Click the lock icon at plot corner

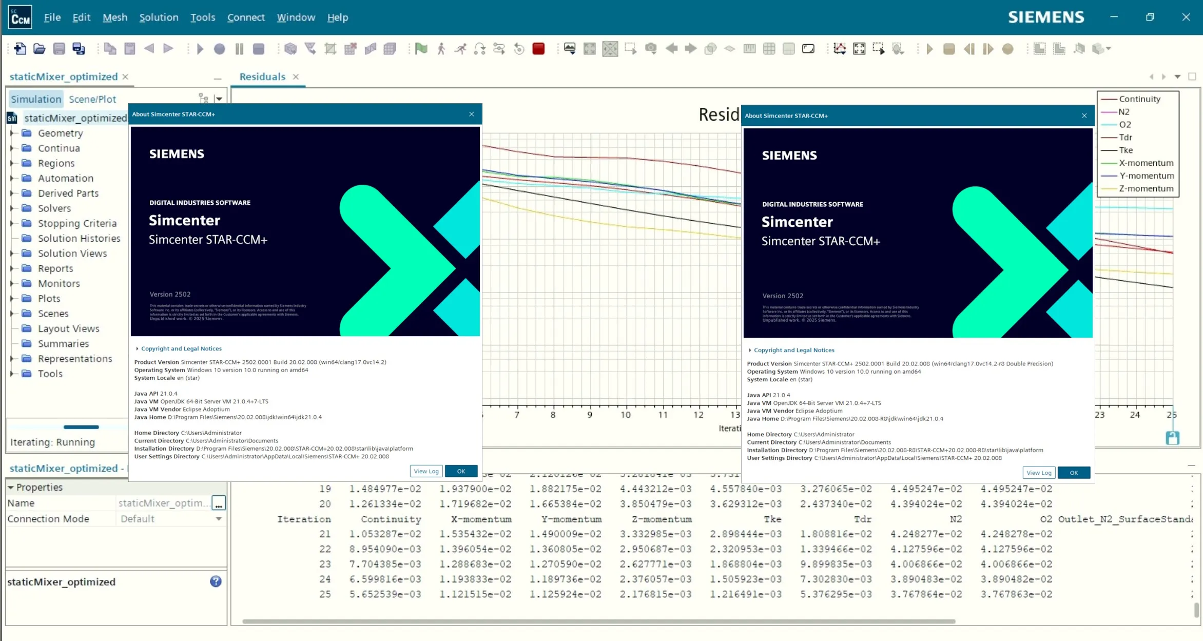(1173, 438)
